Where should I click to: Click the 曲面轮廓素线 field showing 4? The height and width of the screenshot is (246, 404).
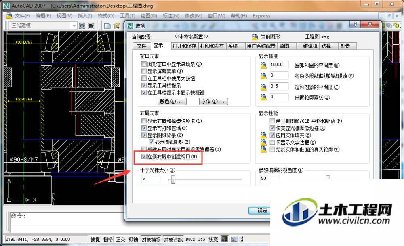279,97
